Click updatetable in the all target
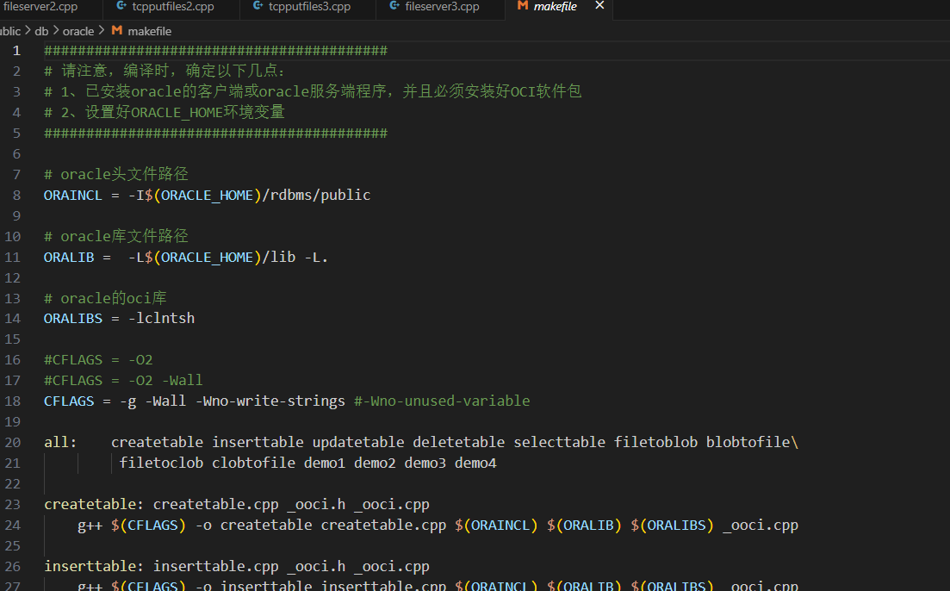 [358, 443]
